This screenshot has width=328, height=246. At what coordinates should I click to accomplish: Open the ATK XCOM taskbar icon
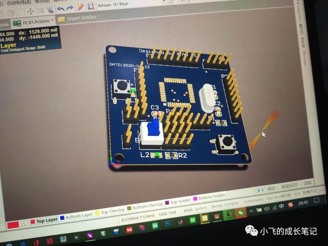pyautogui.click(x=50, y=241)
